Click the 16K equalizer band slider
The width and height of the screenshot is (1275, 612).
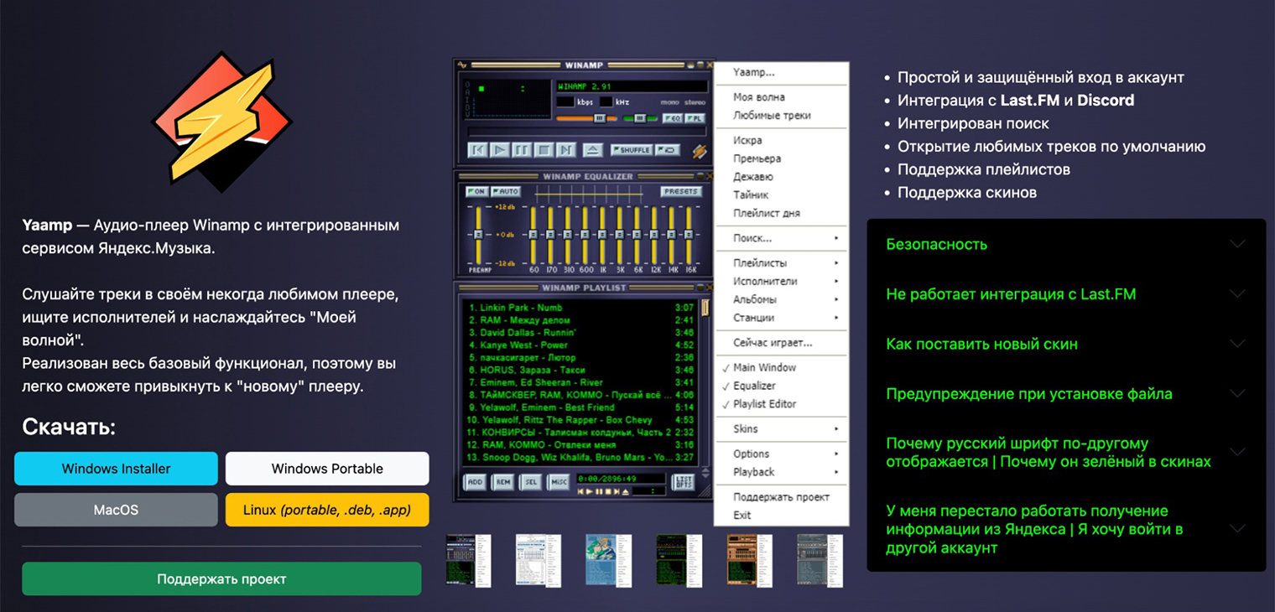(690, 233)
